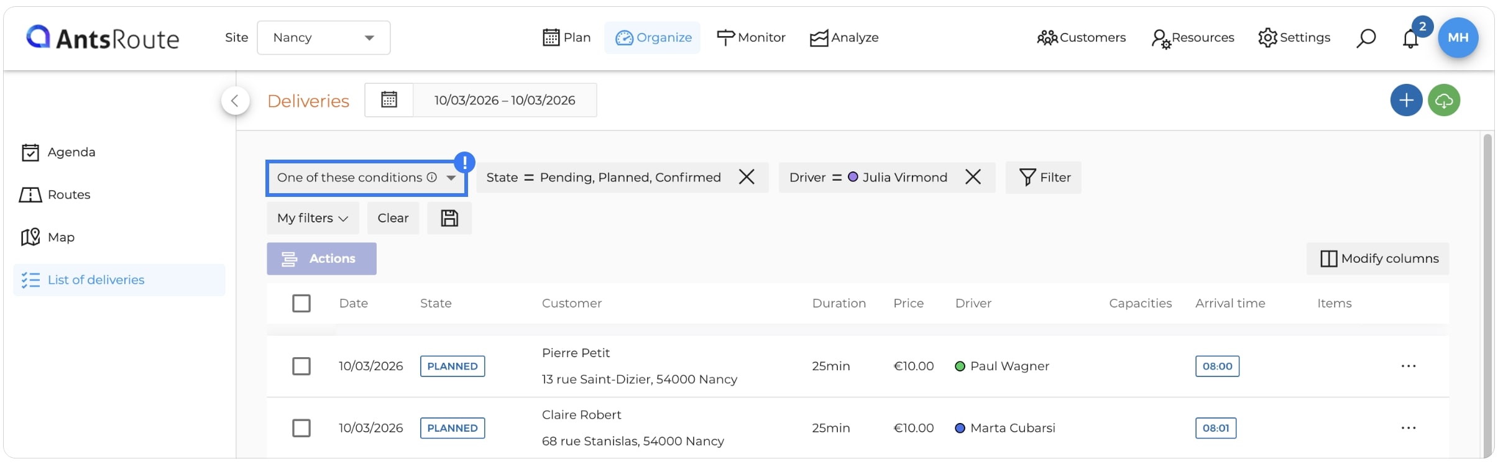
Task: Click Modify columns
Action: click(1377, 259)
